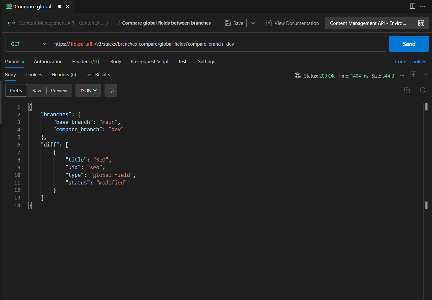Screen dimensions: 432x300
Task: Switch to the Authorization tab
Action: pos(48,62)
